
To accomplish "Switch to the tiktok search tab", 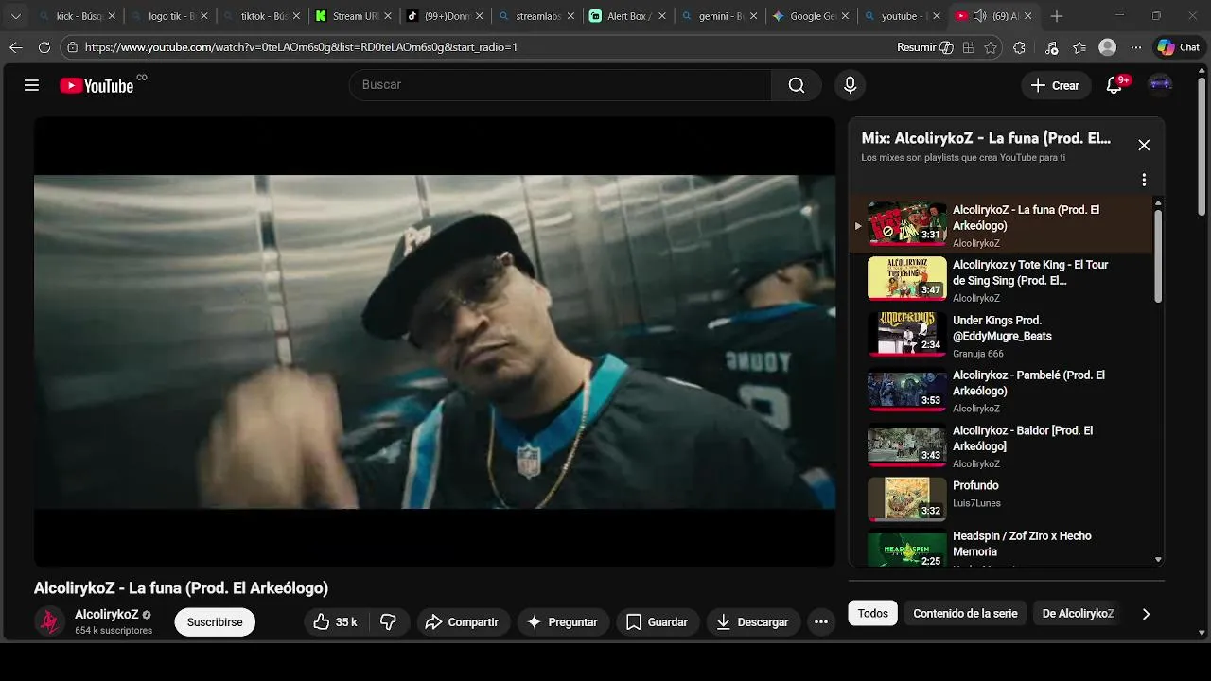I will pos(260,16).
